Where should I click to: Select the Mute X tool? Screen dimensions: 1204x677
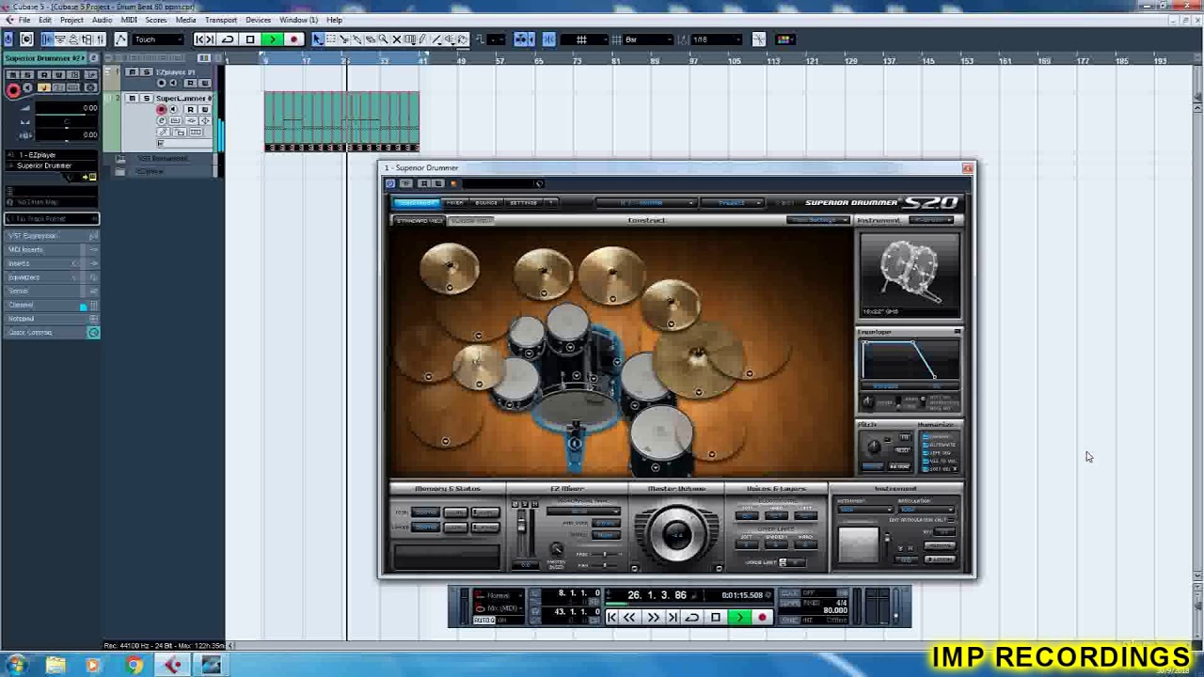(x=396, y=39)
